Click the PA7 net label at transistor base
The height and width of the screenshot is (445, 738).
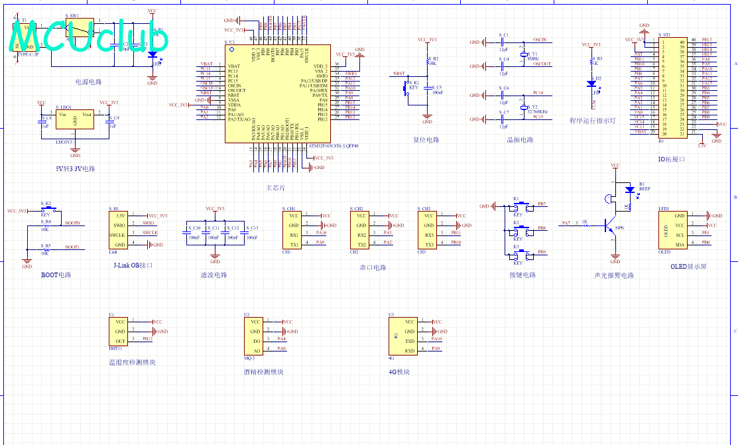pyautogui.click(x=566, y=223)
